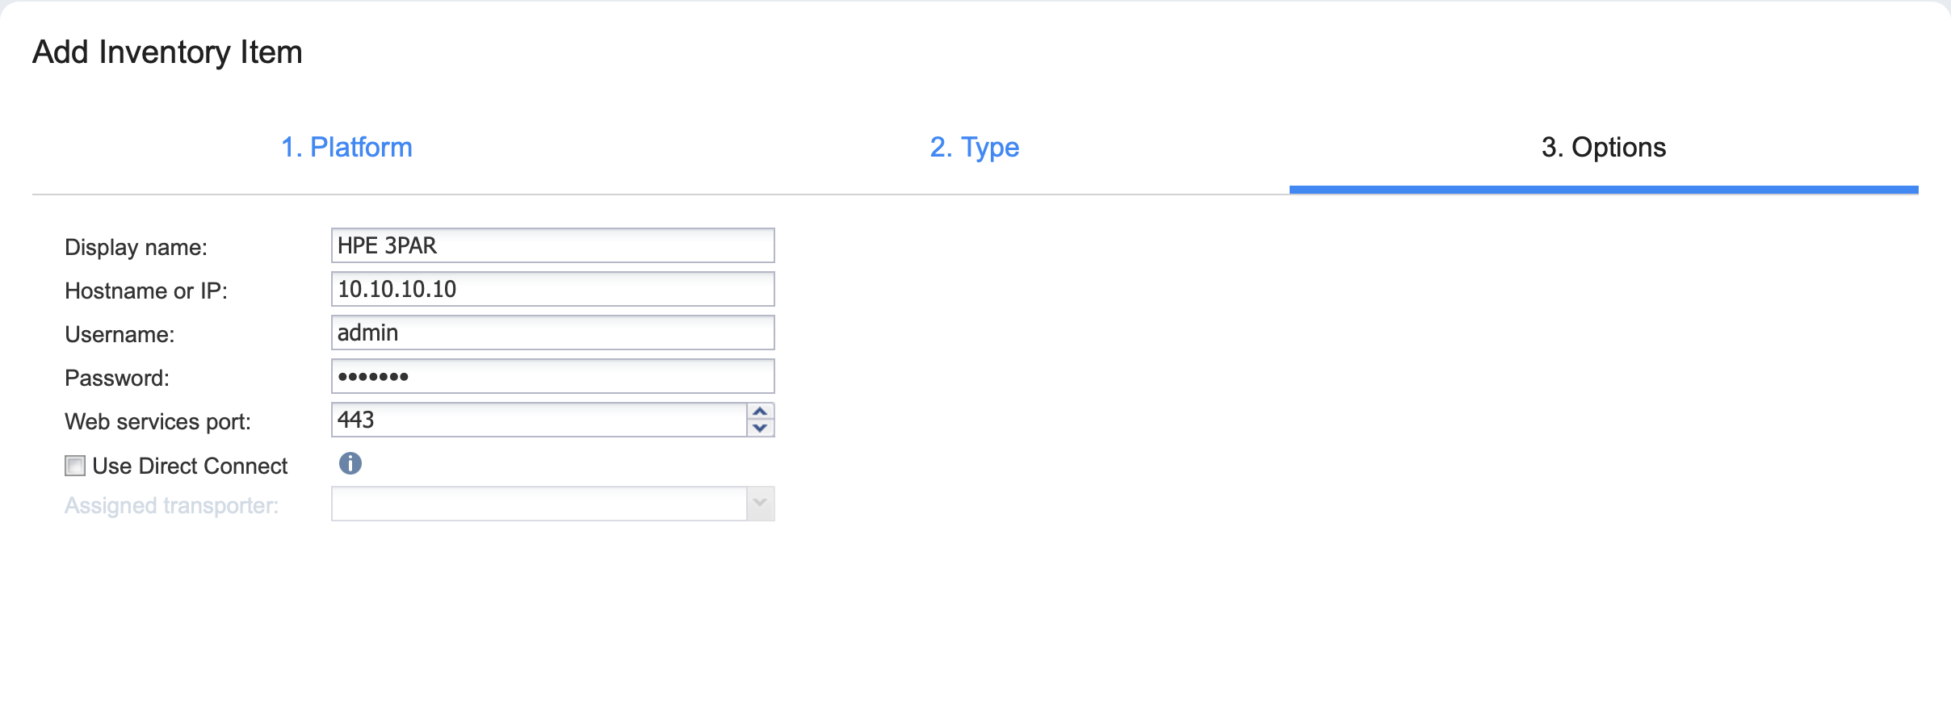
Task: Click the Web services port number field
Action: click(x=539, y=420)
